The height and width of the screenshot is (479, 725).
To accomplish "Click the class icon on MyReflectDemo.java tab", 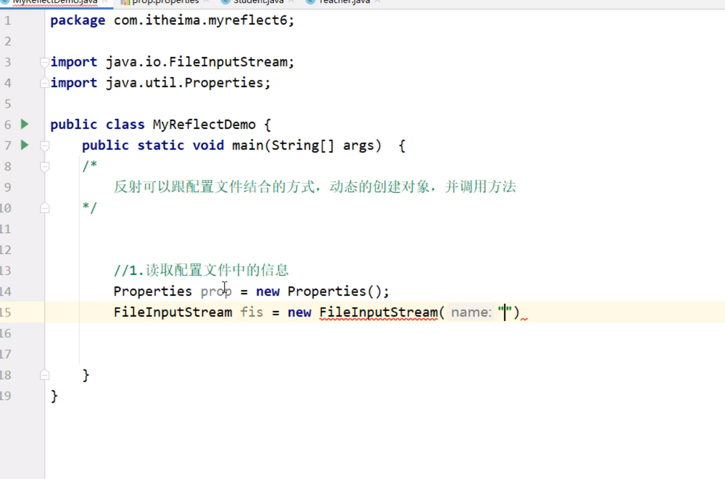I will (x=5, y=2).
